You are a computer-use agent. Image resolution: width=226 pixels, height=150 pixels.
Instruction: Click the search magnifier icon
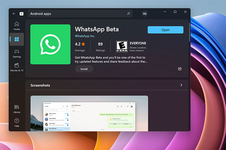pyautogui.click(x=128, y=13)
